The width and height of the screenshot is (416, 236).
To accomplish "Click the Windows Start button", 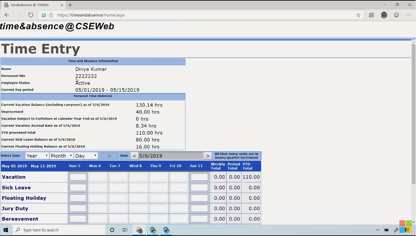I will (x=6, y=230).
